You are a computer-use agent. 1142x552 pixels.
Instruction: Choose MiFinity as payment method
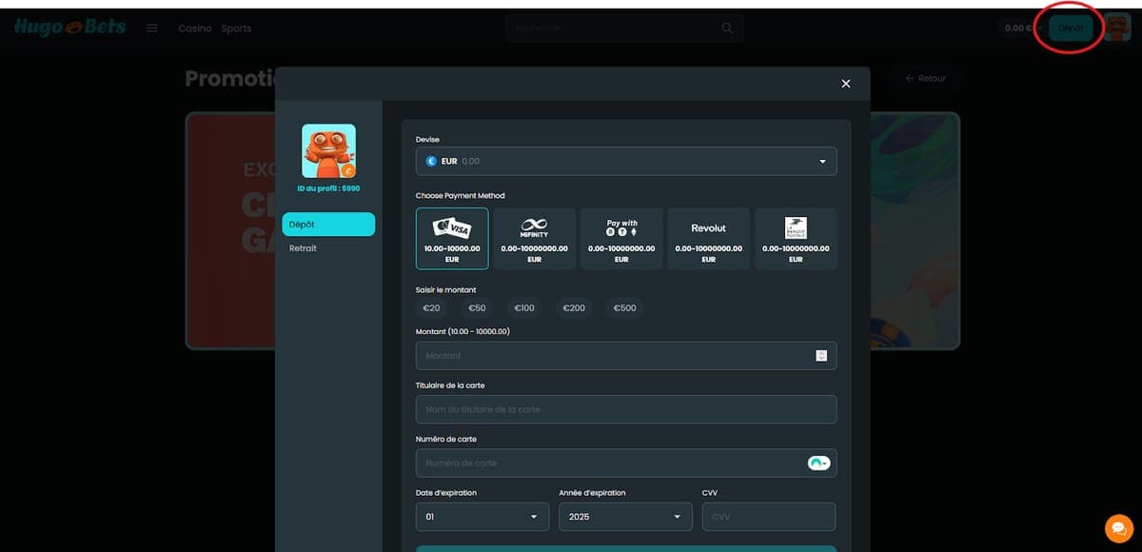pyautogui.click(x=534, y=238)
